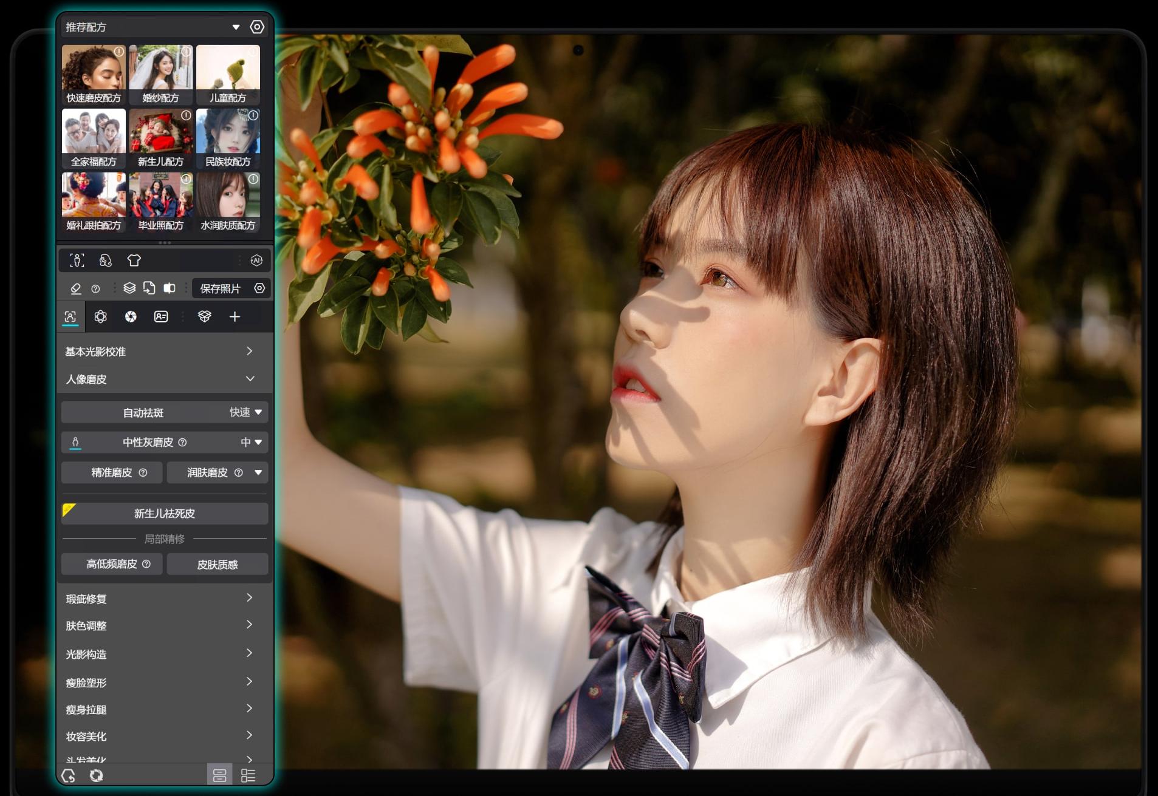Expand the 妆容美化 section
Viewport: 1158px width, 796px height.
(164, 736)
